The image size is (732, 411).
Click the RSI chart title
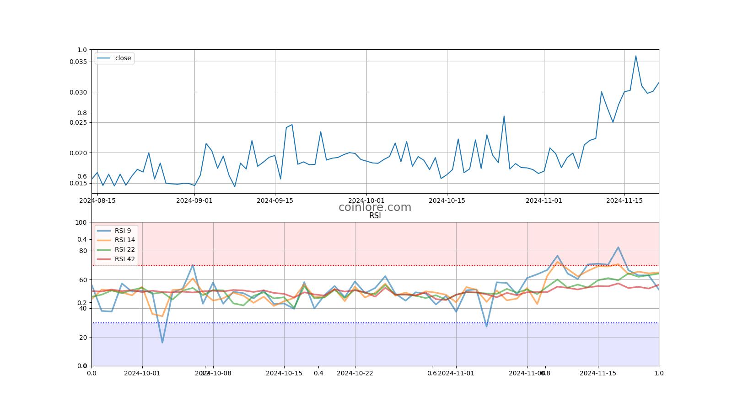pyautogui.click(x=375, y=216)
